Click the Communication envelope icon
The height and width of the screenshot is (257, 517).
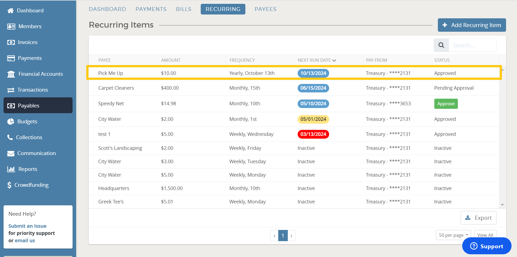tap(11, 153)
